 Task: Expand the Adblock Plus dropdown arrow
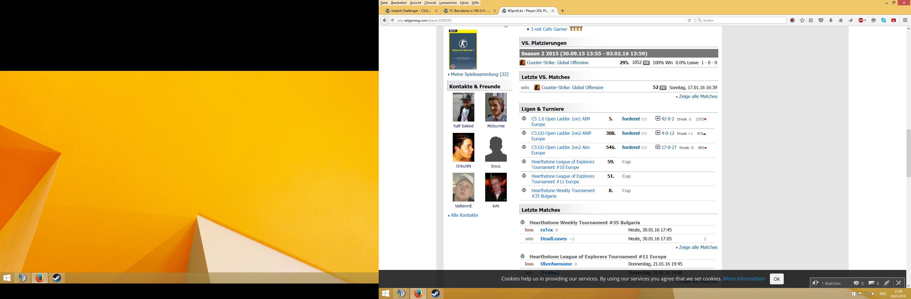pos(865,20)
